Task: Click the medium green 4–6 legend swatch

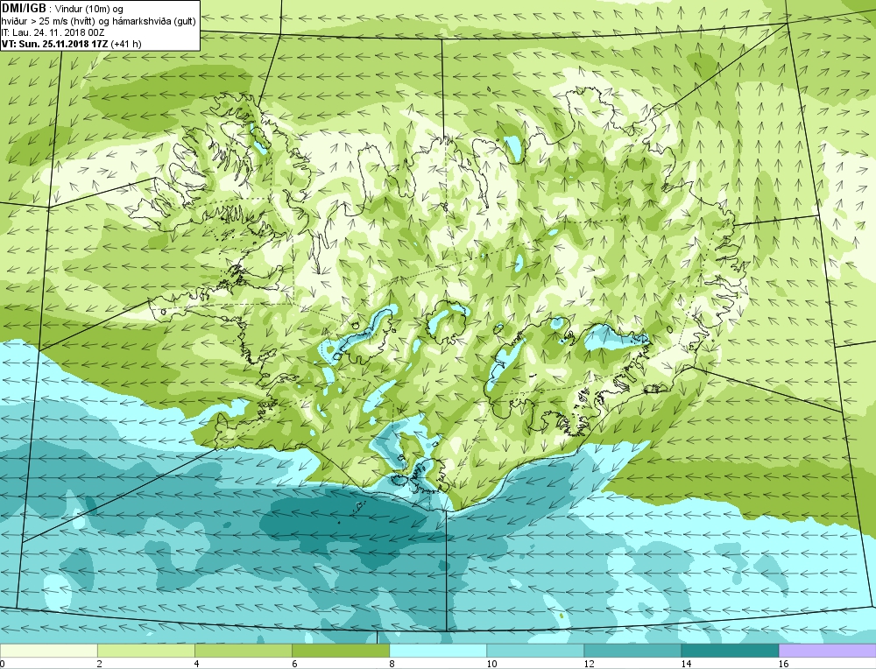Action: (243, 651)
